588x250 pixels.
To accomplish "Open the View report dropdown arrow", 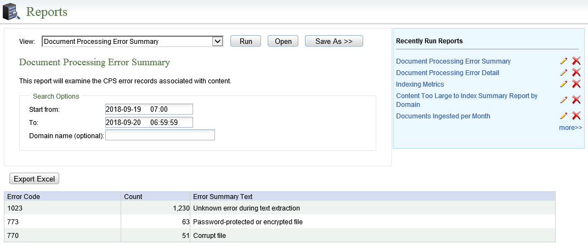I will point(218,42).
